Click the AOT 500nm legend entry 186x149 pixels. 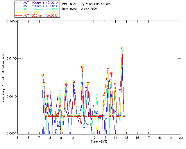coord(37,6)
